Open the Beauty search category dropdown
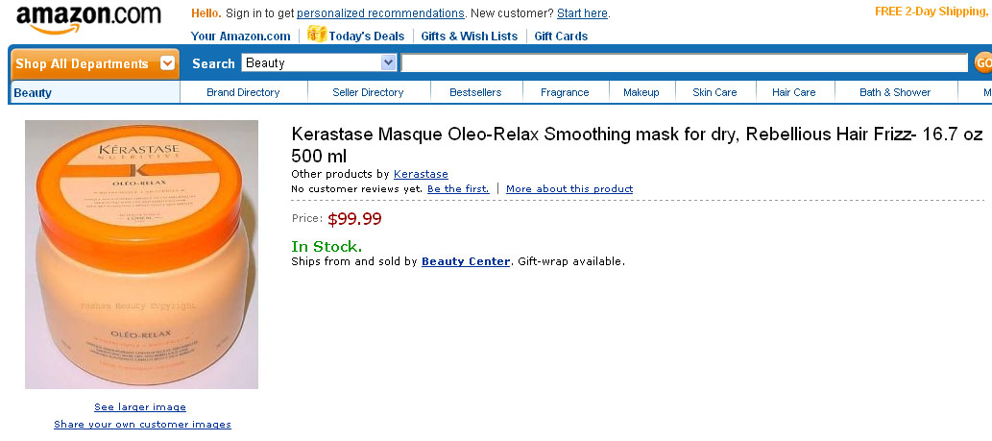992x441 pixels. tap(388, 63)
